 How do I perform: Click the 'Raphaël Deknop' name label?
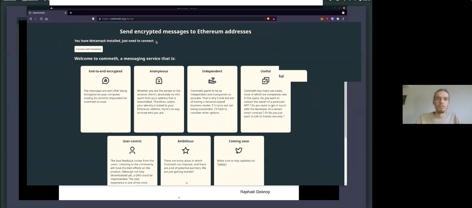tap(255, 192)
